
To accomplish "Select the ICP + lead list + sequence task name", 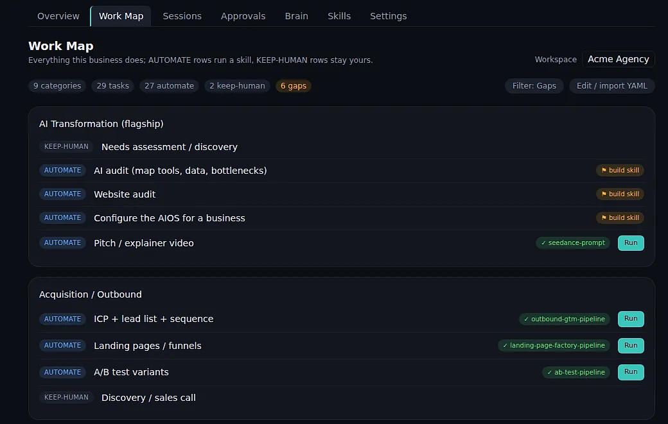I will click(154, 319).
